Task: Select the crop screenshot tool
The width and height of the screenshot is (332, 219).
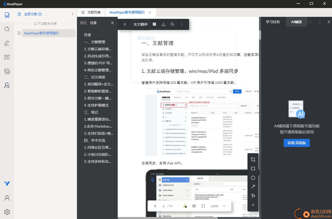Action: [253, 160]
